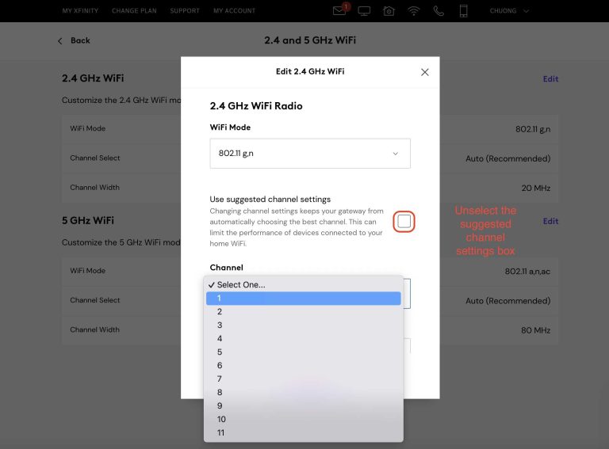Click Auto (Recommended) under 2.4 GHz WiFi
609x449 pixels.
[508, 158]
